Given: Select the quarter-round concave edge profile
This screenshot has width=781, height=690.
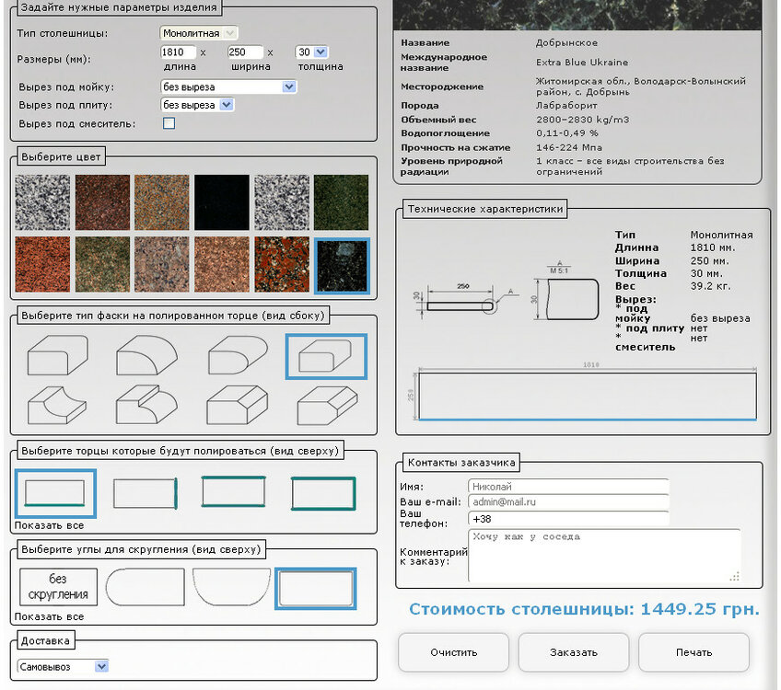Looking at the screenshot, I should [x=147, y=354].
